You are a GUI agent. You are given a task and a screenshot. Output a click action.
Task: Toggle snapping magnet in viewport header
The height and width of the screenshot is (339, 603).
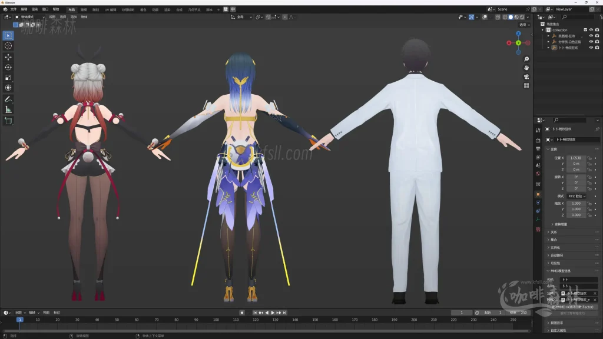[x=268, y=17]
